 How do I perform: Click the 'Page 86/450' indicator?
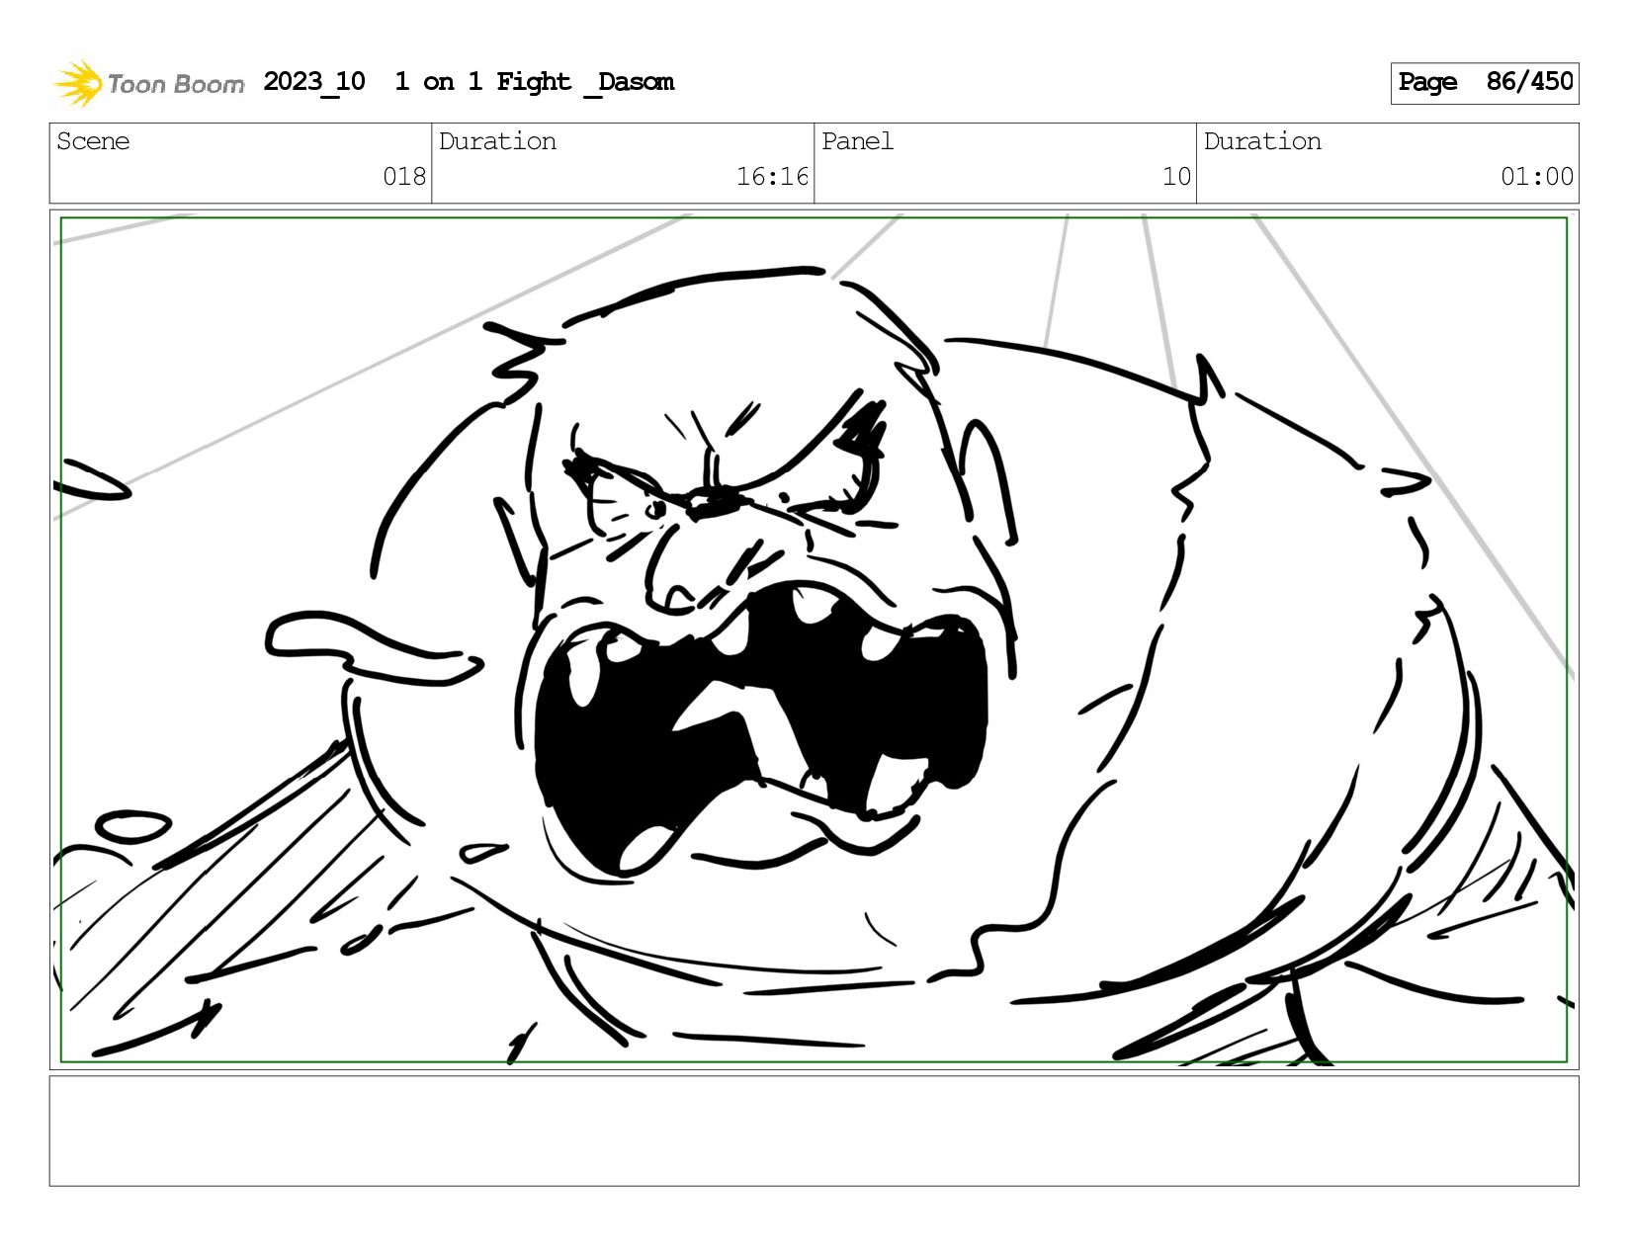pos(1485,83)
